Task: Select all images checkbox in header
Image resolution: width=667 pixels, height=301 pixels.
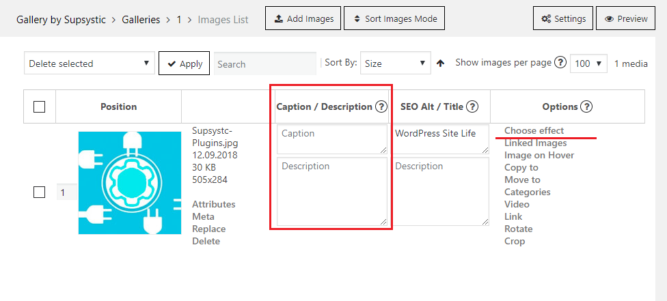Action: (x=39, y=106)
